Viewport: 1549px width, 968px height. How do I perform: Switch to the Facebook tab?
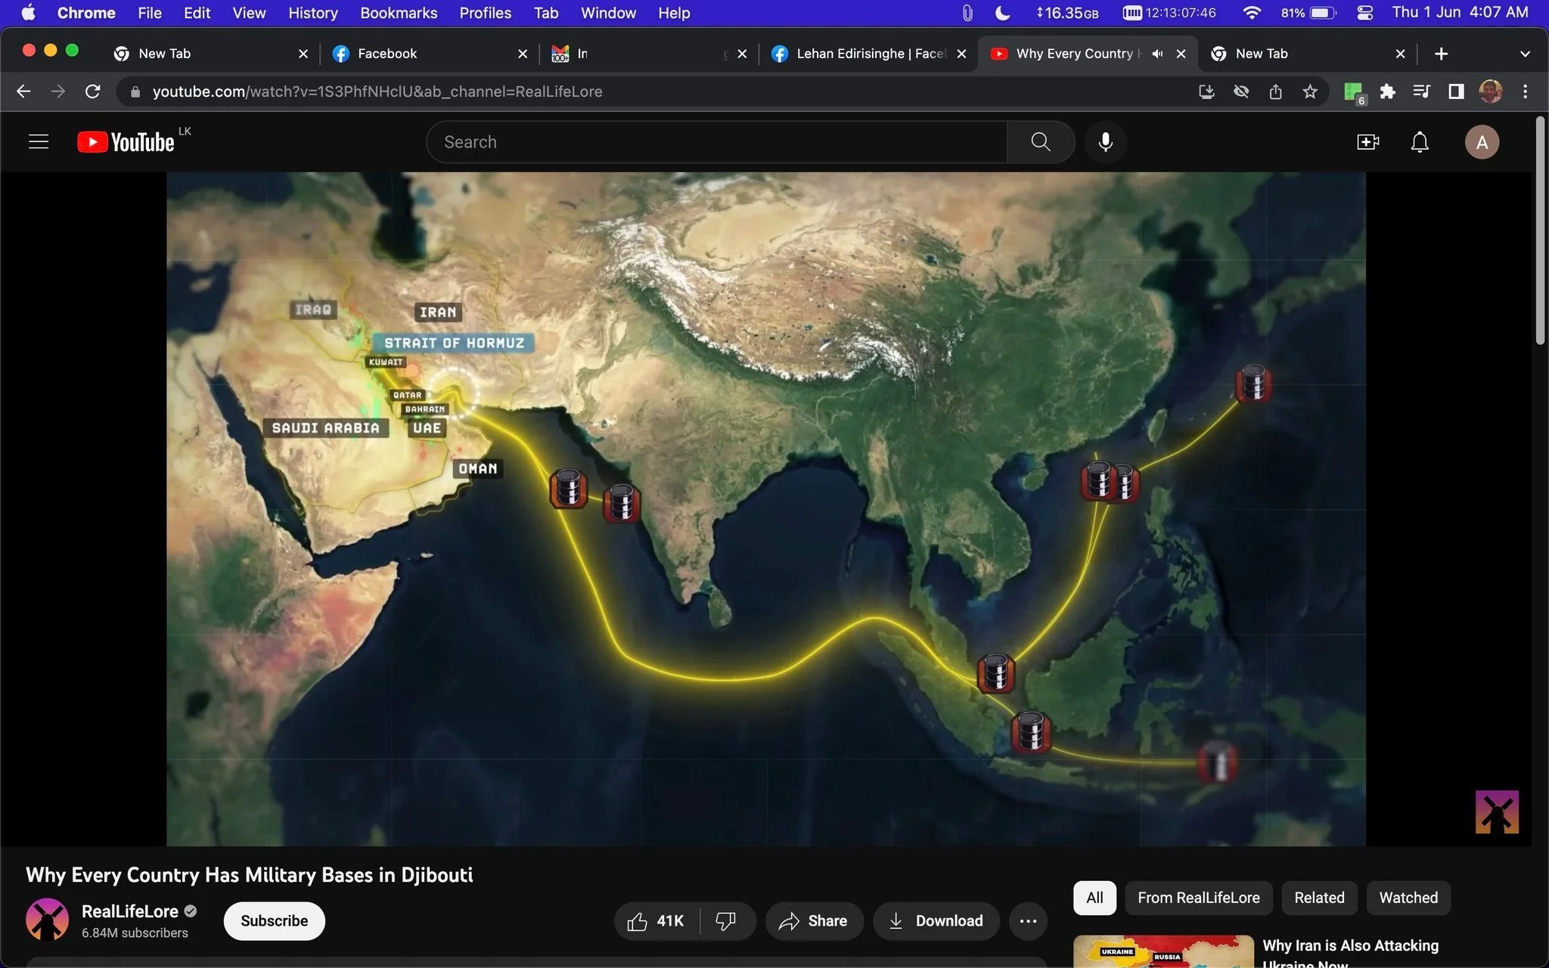pyautogui.click(x=386, y=54)
